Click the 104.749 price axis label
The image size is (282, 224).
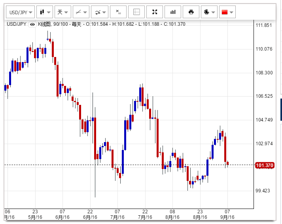pos(264,120)
